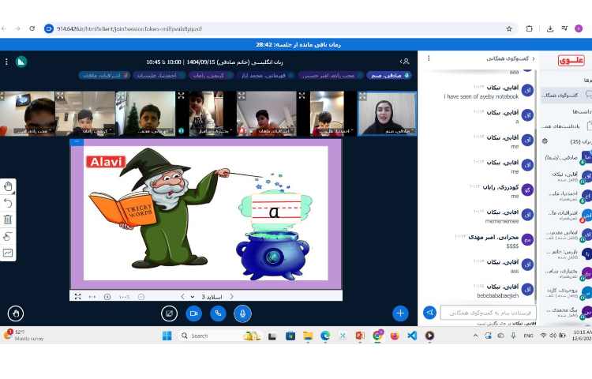Open Microsoft Edge from the Windows taskbar
This screenshot has width=592, height=379.
pyautogui.click(x=324, y=336)
